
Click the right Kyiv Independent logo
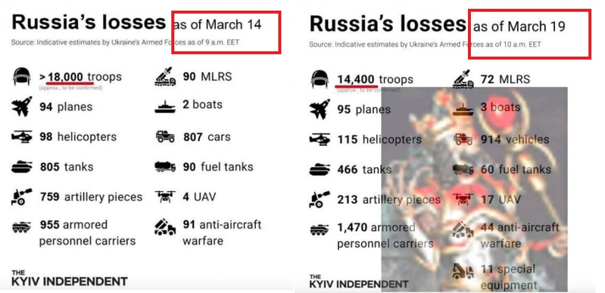click(x=359, y=282)
